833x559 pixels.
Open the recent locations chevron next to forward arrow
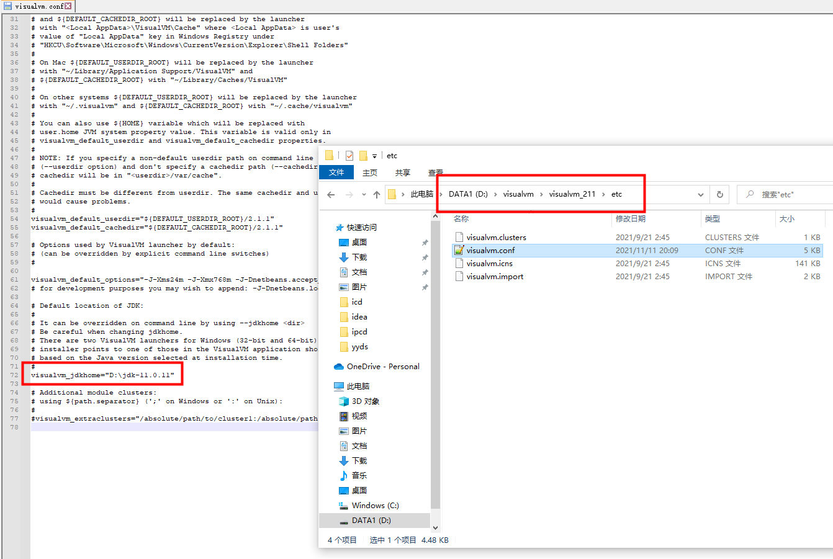pos(363,194)
